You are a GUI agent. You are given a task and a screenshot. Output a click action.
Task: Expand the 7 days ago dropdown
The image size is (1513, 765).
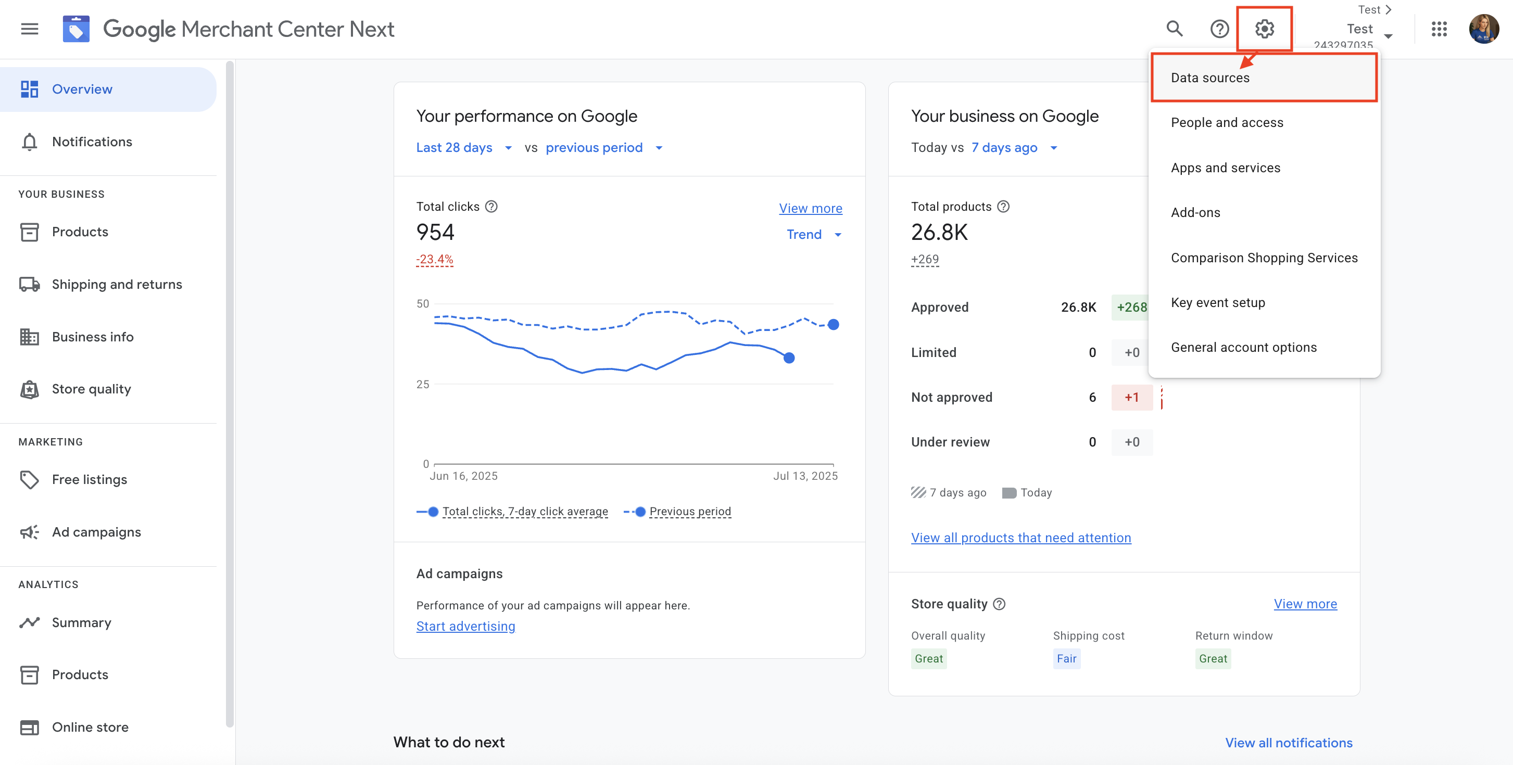[1014, 148]
